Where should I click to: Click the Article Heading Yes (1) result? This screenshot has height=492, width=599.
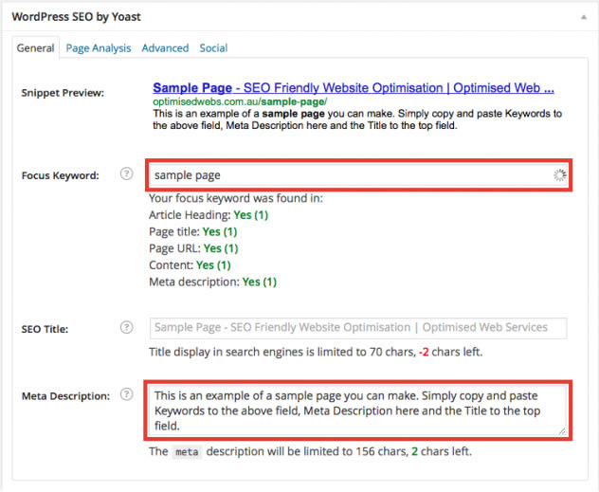pos(250,215)
